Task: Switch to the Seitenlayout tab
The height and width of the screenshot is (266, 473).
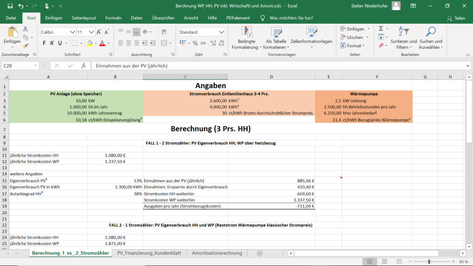Action: [84, 18]
